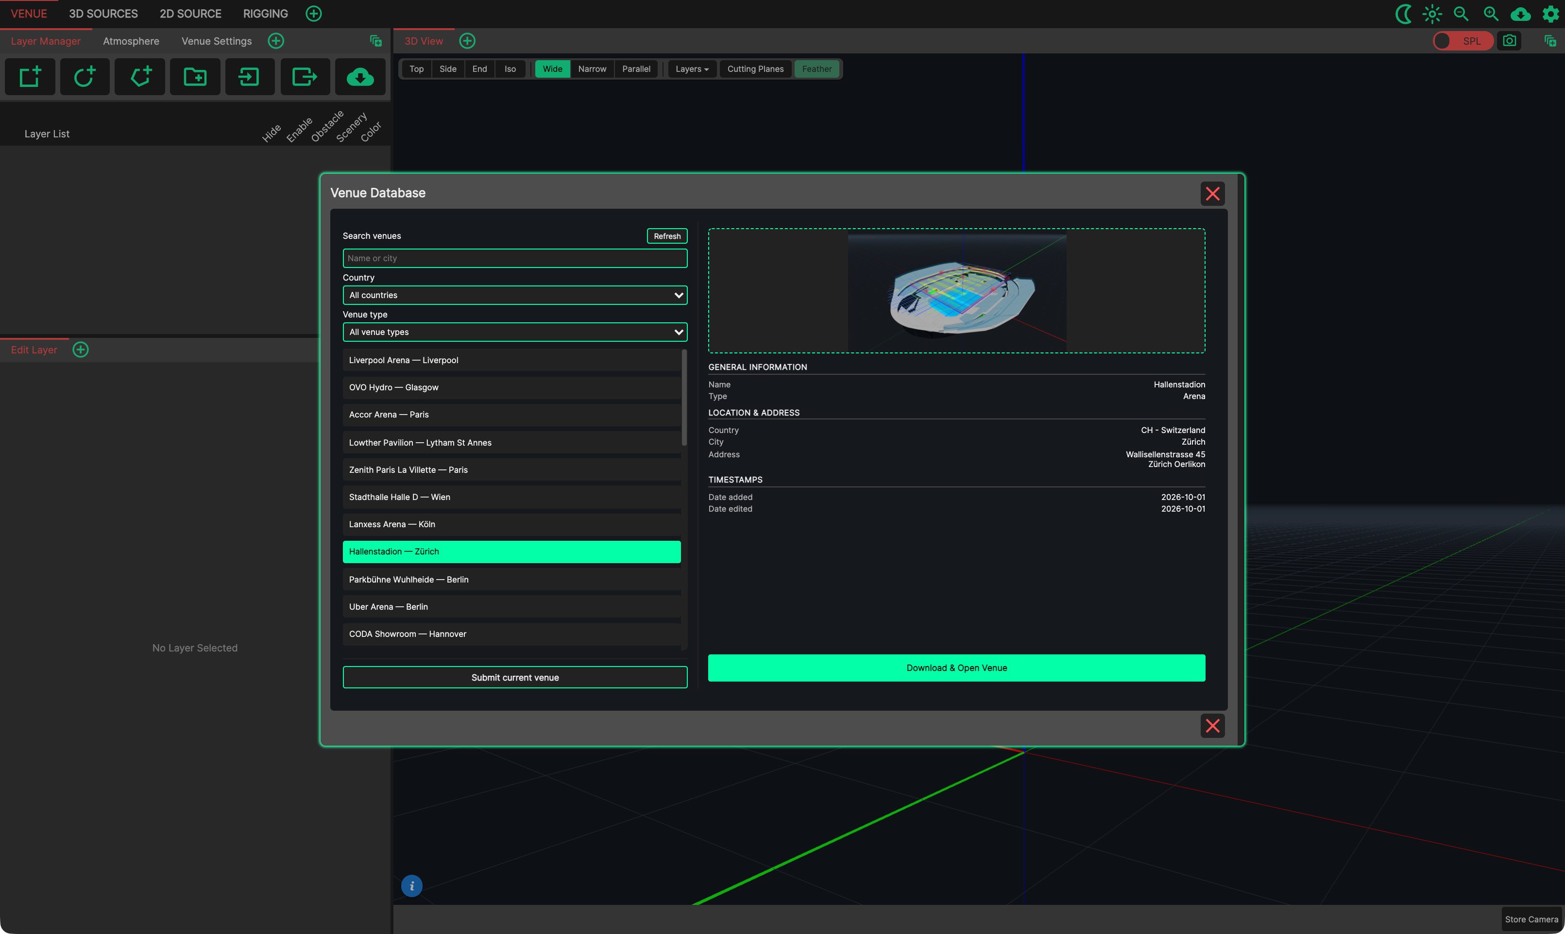1565x934 pixels.
Task: Toggle the Feather option
Action: (817, 68)
